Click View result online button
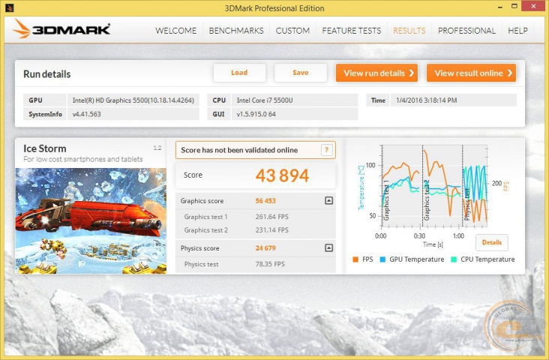This screenshot has width=549, height=360. coord(471,73)
